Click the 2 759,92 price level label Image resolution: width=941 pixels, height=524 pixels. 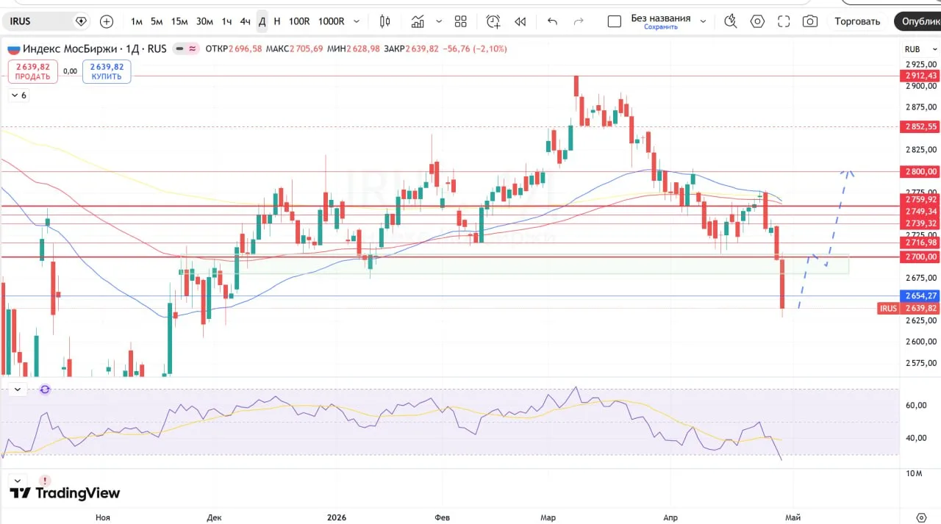coord(920,199)
